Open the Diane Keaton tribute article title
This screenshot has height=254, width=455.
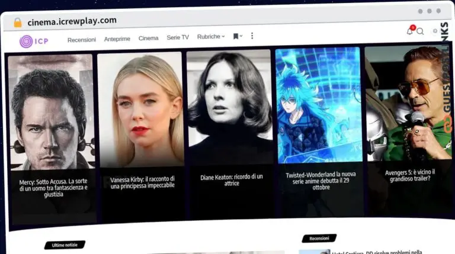point(232,180)
